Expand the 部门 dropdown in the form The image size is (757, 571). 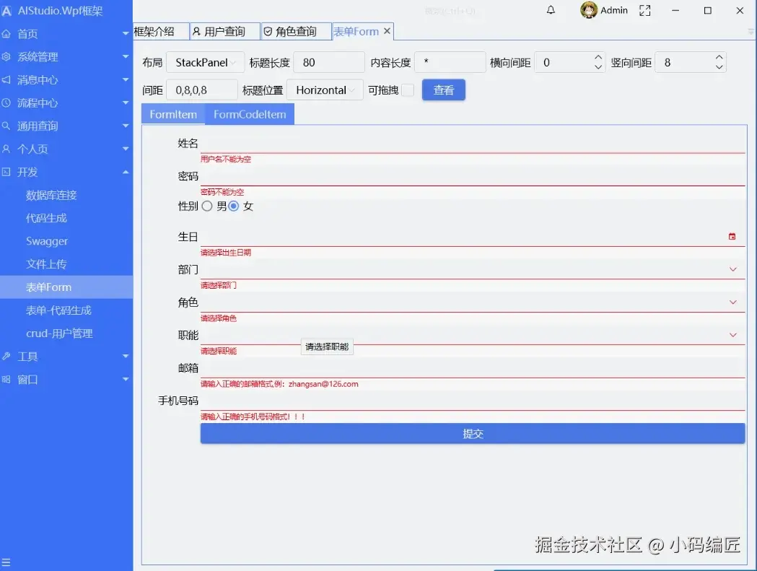point(733,269)
